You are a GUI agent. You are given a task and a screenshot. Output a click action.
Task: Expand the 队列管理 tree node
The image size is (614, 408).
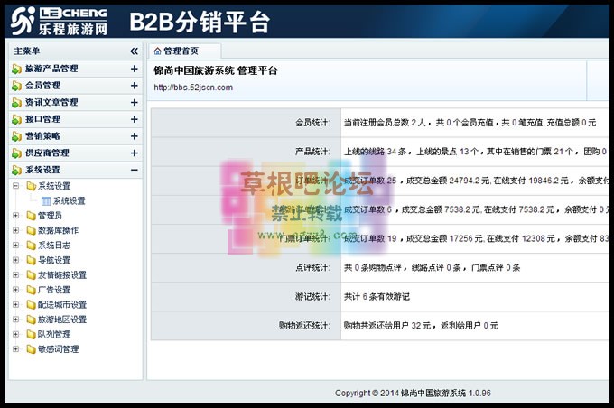[x=15, y=334]
